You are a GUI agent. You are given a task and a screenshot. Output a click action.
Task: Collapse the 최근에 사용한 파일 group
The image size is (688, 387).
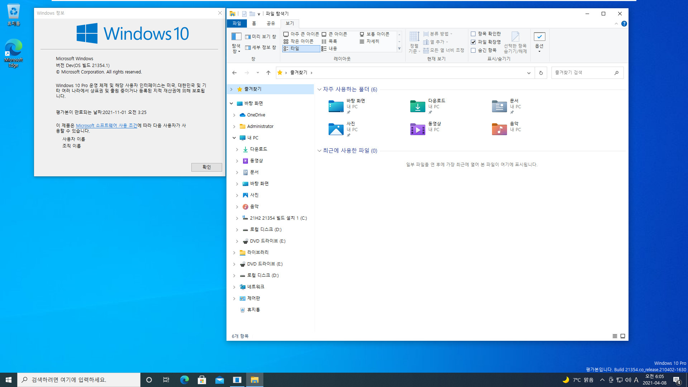(x=319, y=150)
